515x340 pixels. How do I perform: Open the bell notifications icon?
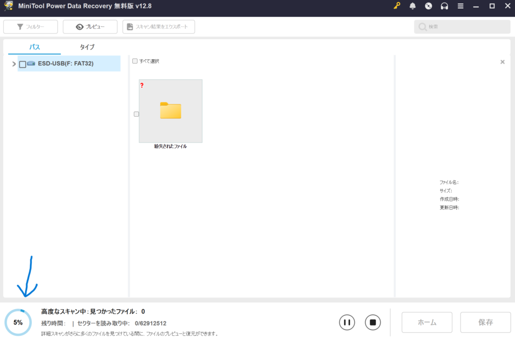pos(413,6)
